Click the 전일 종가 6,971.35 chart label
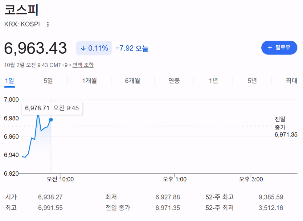Screen dimensions: 303x221 286,127
